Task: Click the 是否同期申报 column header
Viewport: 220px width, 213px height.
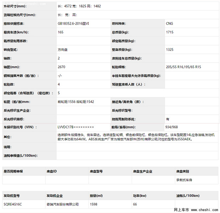Action: pyautogui.click(x=13, y=172)
